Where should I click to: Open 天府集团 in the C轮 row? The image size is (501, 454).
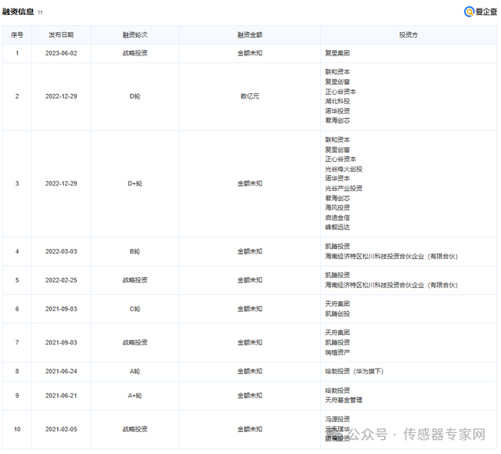click(x=337, y=304)
